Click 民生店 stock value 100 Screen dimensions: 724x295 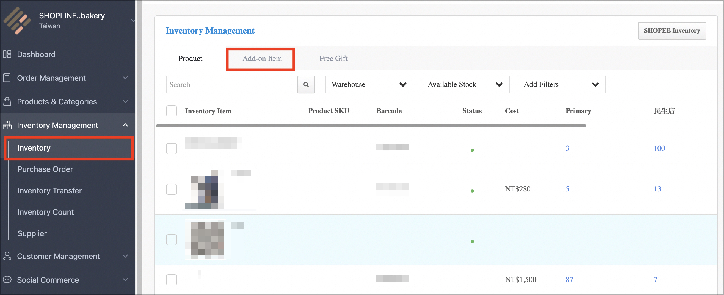point(659,148)
